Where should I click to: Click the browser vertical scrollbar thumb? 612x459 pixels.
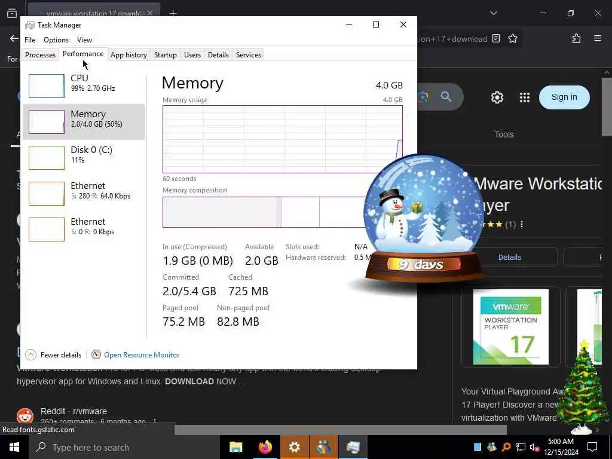click(x=607, y=106)
